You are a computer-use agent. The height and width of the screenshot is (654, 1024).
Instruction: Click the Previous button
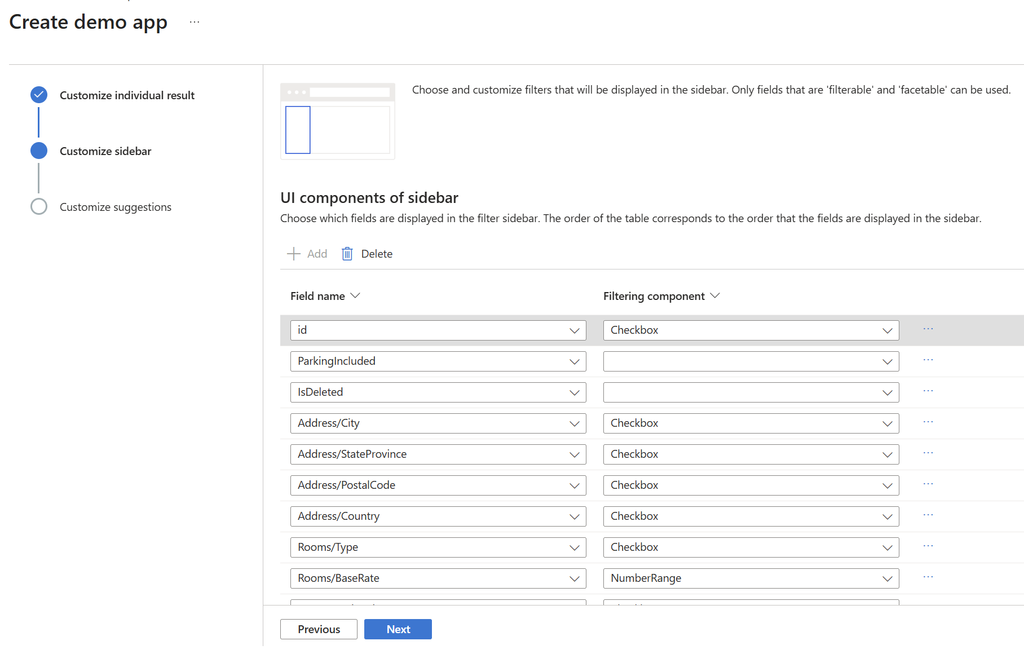point(319,629)
